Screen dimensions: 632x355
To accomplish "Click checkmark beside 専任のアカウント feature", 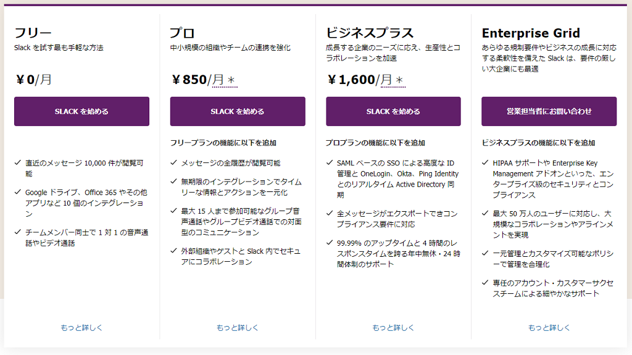I will (x=484, y=283).
